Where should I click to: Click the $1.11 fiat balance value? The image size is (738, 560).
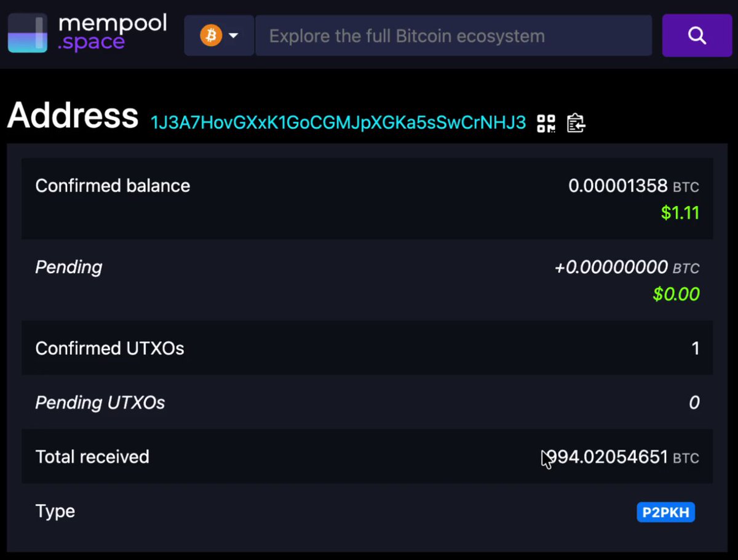tap(680, 213)
